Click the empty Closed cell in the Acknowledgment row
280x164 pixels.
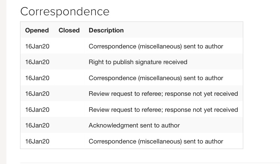[x=69, y=126]
